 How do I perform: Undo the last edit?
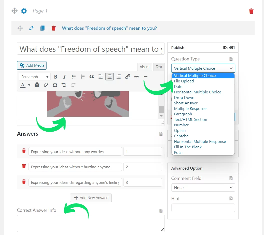[64, 85]
